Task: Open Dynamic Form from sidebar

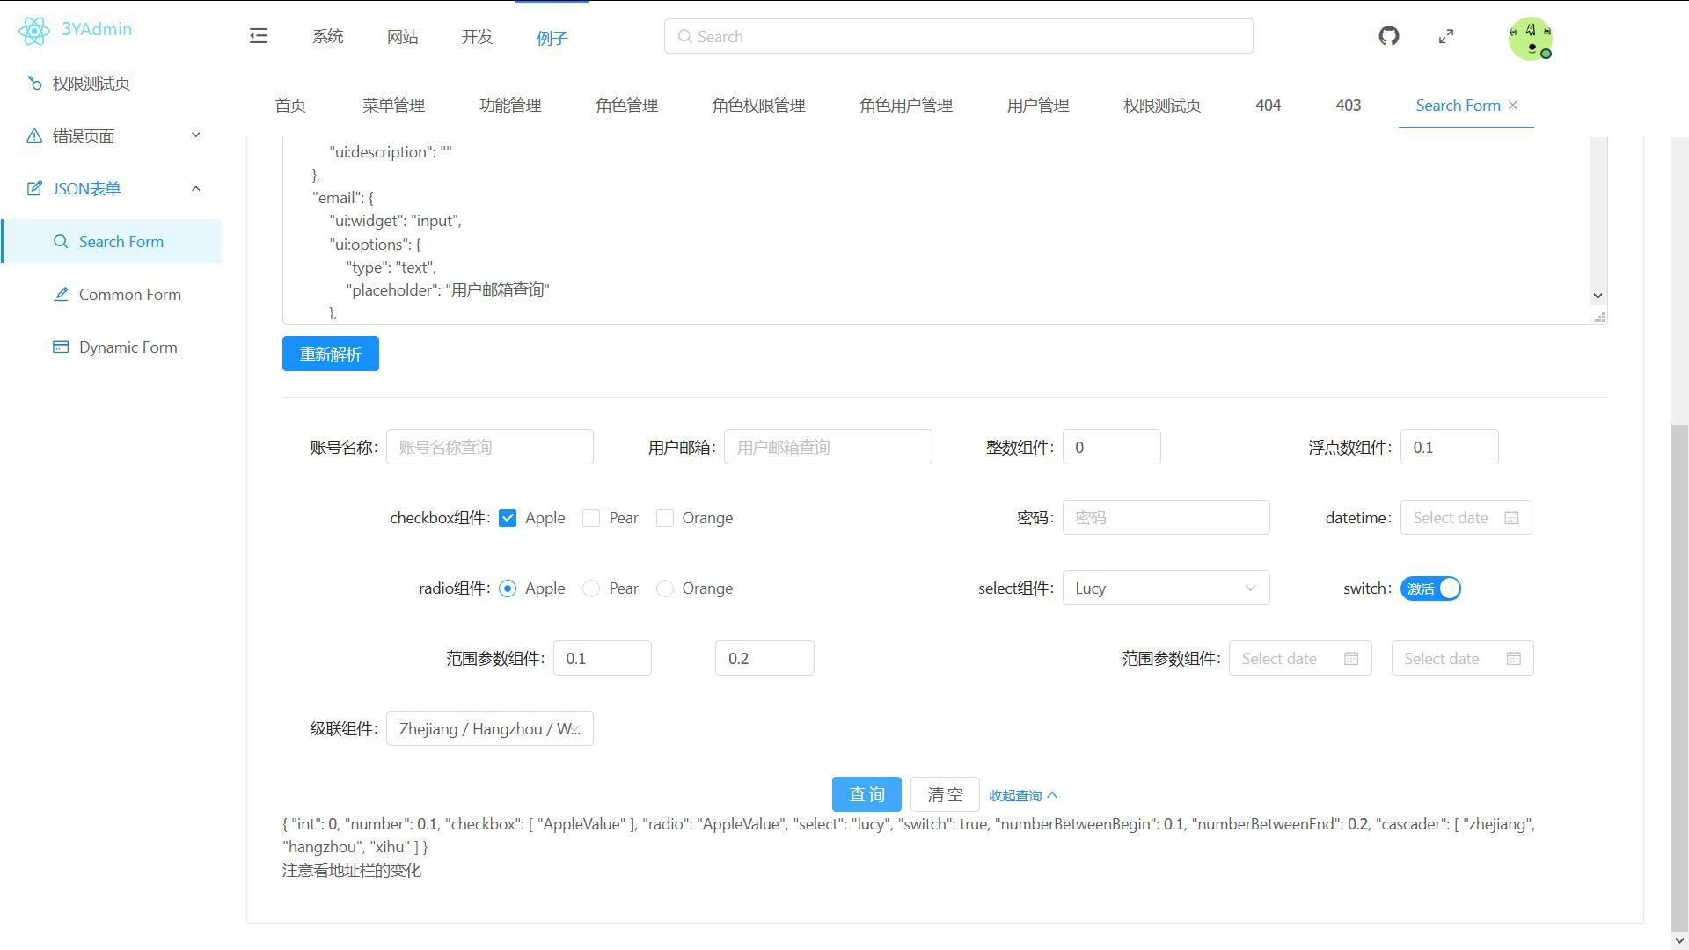Action: pos(128,347)
